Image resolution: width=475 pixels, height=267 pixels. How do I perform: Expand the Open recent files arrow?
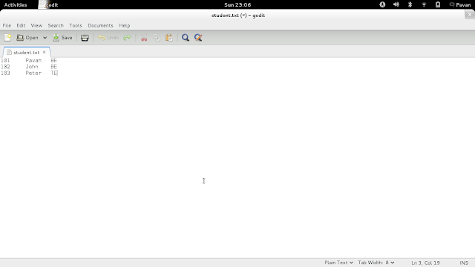pos(45,38)
